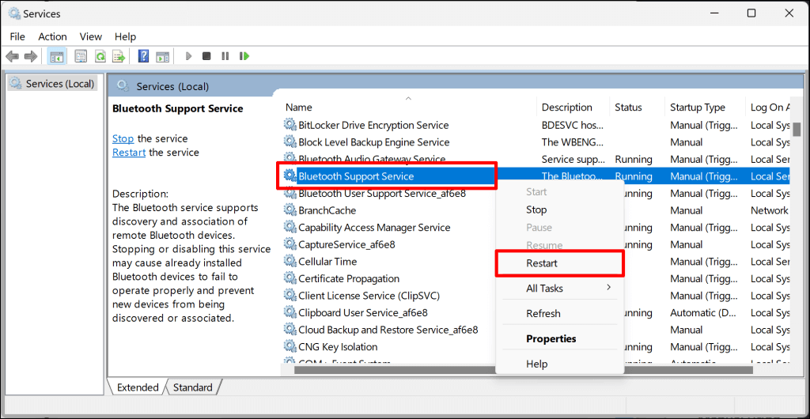Click the Stop the service link

click(123, 138)
